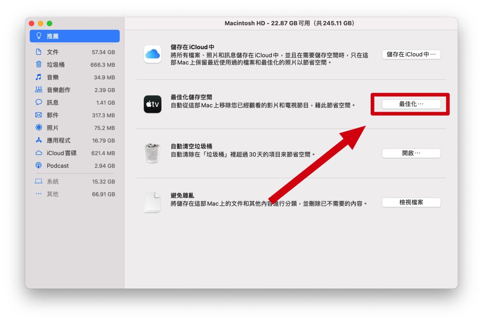Select the 推薦 sidebar tab

pyautogui.click(x=75, y=36)
